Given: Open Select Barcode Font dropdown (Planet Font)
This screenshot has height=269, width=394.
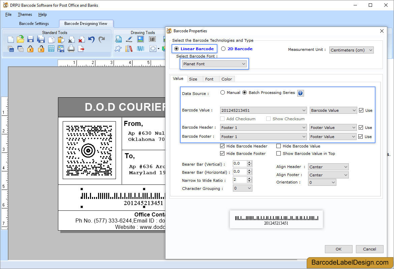Looking at the screenshot, I should [x=214, y=64].
